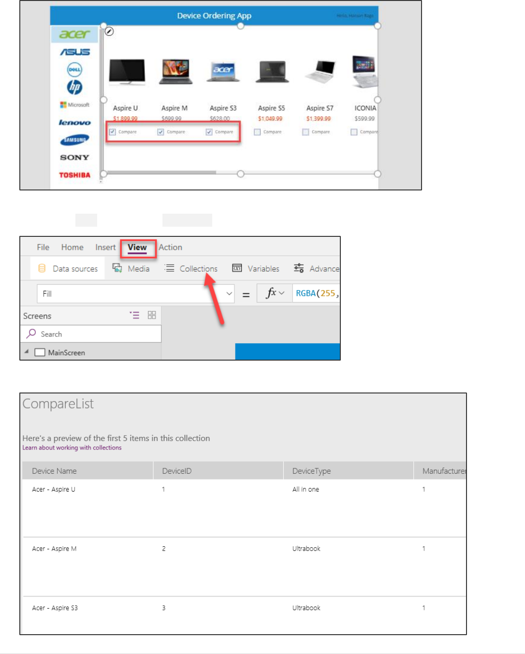The image size is (525, 654).
Task: Click the Variables icon in ribbon
Action: point(237,268)
